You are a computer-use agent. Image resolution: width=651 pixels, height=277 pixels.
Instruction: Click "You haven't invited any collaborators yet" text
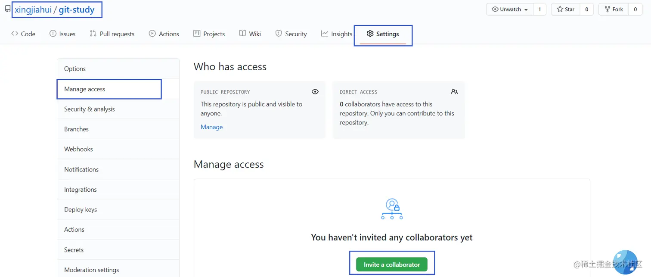[x=392, y=237]
